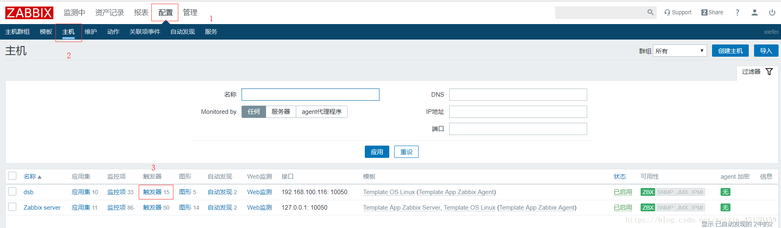
Task: Focus the 端口 filter field
Action: (518, 129)
